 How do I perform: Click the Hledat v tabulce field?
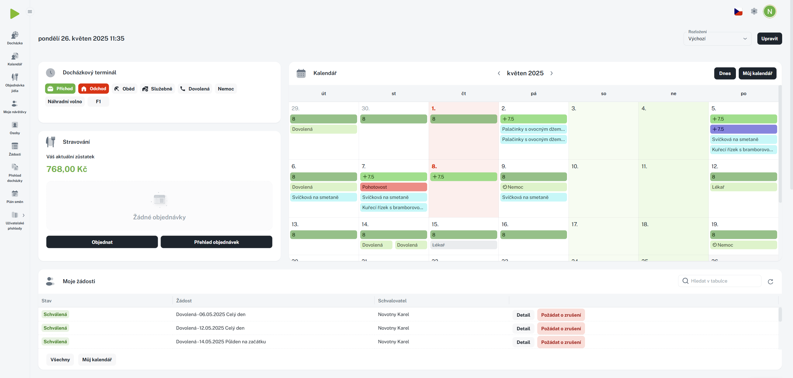tap(719, 281)
